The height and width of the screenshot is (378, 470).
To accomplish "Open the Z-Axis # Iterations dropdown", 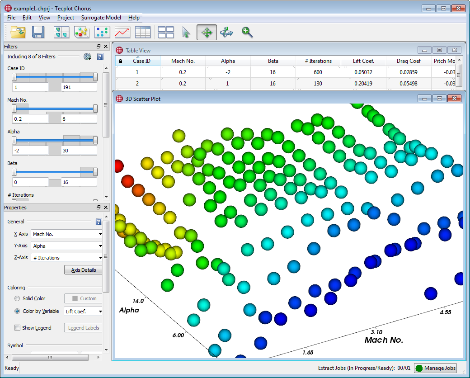I will pyautogui.click(x=67, y=257).
